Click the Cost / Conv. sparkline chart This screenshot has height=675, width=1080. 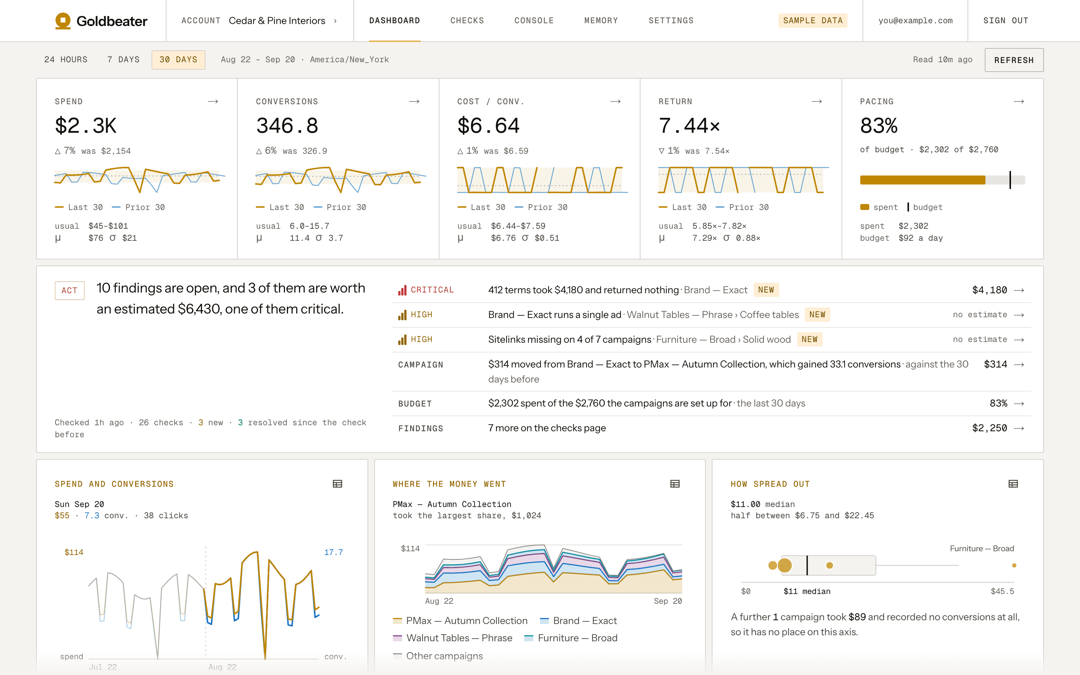pos(542,180)
